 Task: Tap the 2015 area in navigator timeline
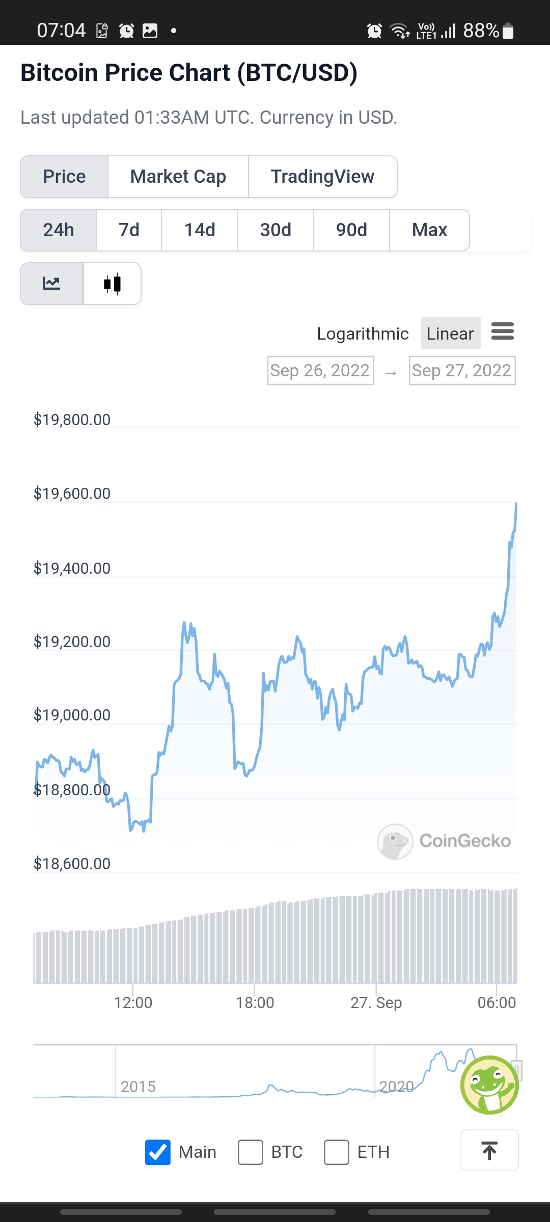[138, 1087]
